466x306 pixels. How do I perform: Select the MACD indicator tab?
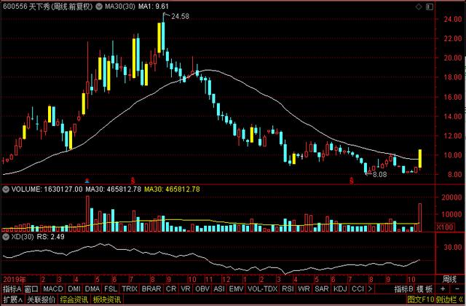coord(53,289)
